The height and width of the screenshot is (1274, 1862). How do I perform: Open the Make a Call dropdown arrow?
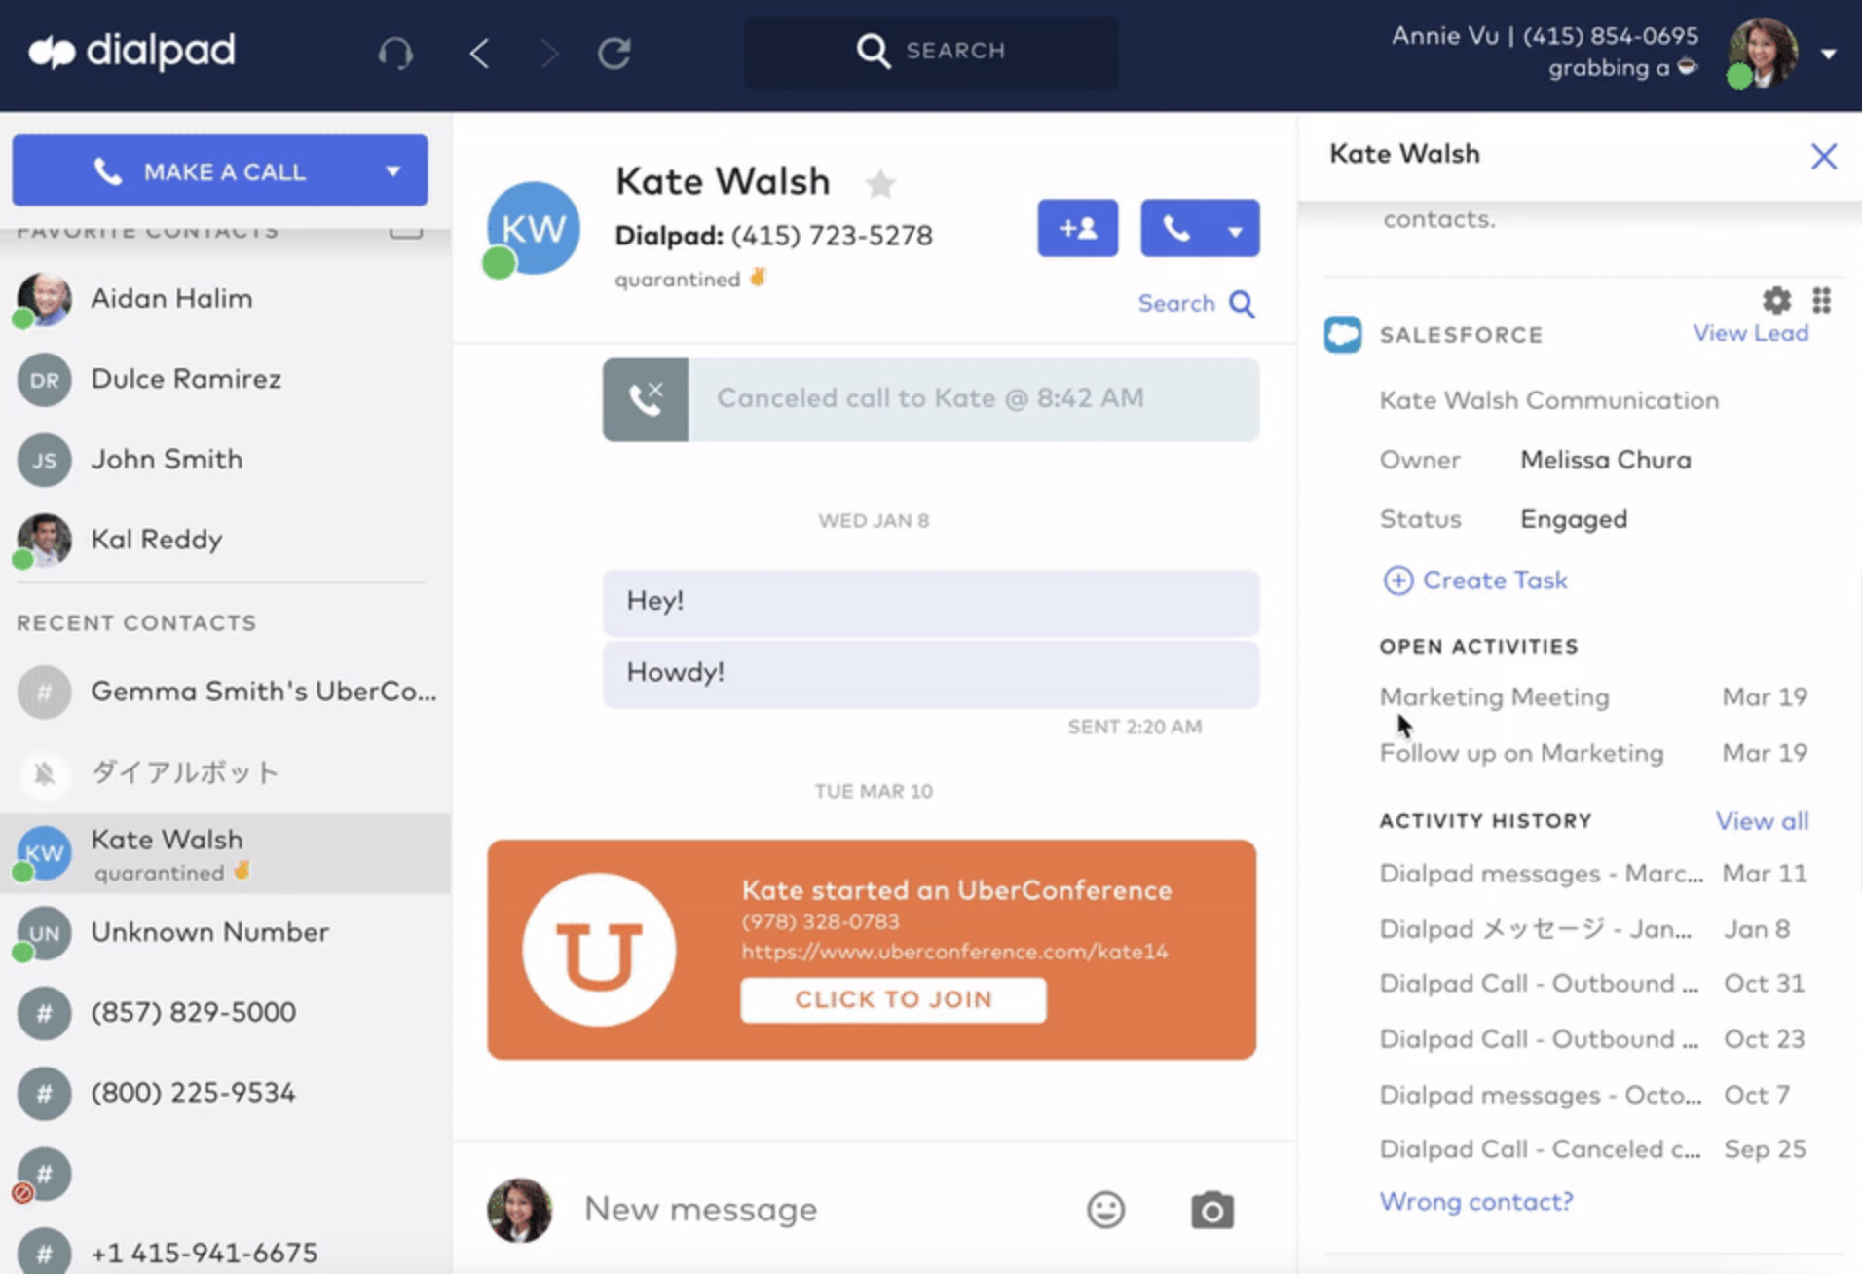393,171
